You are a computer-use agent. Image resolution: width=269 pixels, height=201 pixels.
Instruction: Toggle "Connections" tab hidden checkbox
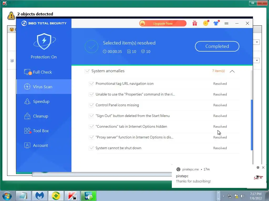coord(91,126)
